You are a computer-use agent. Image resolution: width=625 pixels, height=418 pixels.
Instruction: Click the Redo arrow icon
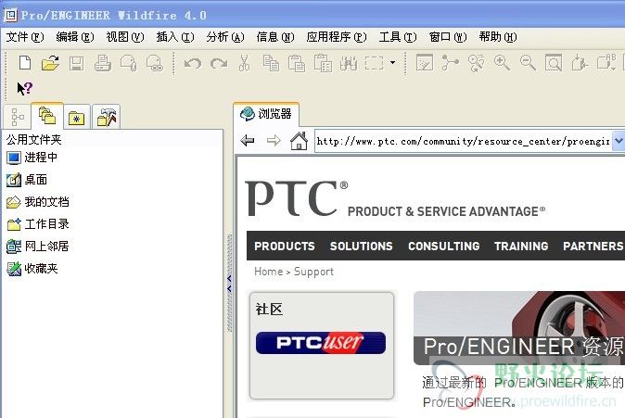[x=219, y=63]
